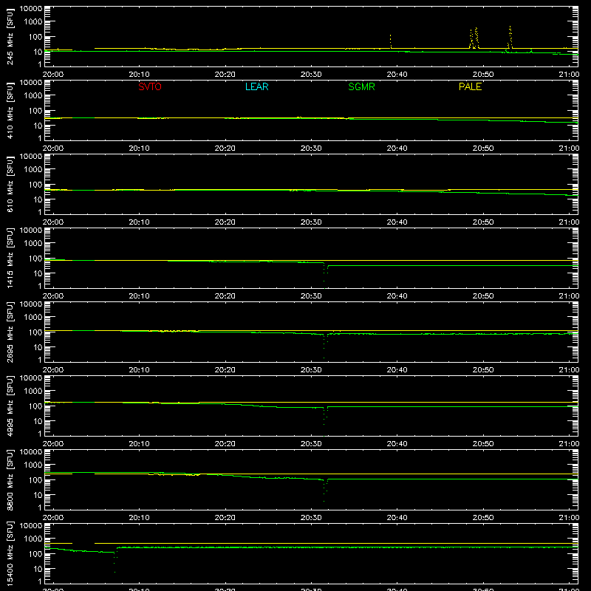
Task: Click the green dropout dip in the 8800 MHz panel
Action: pos(325,491)
